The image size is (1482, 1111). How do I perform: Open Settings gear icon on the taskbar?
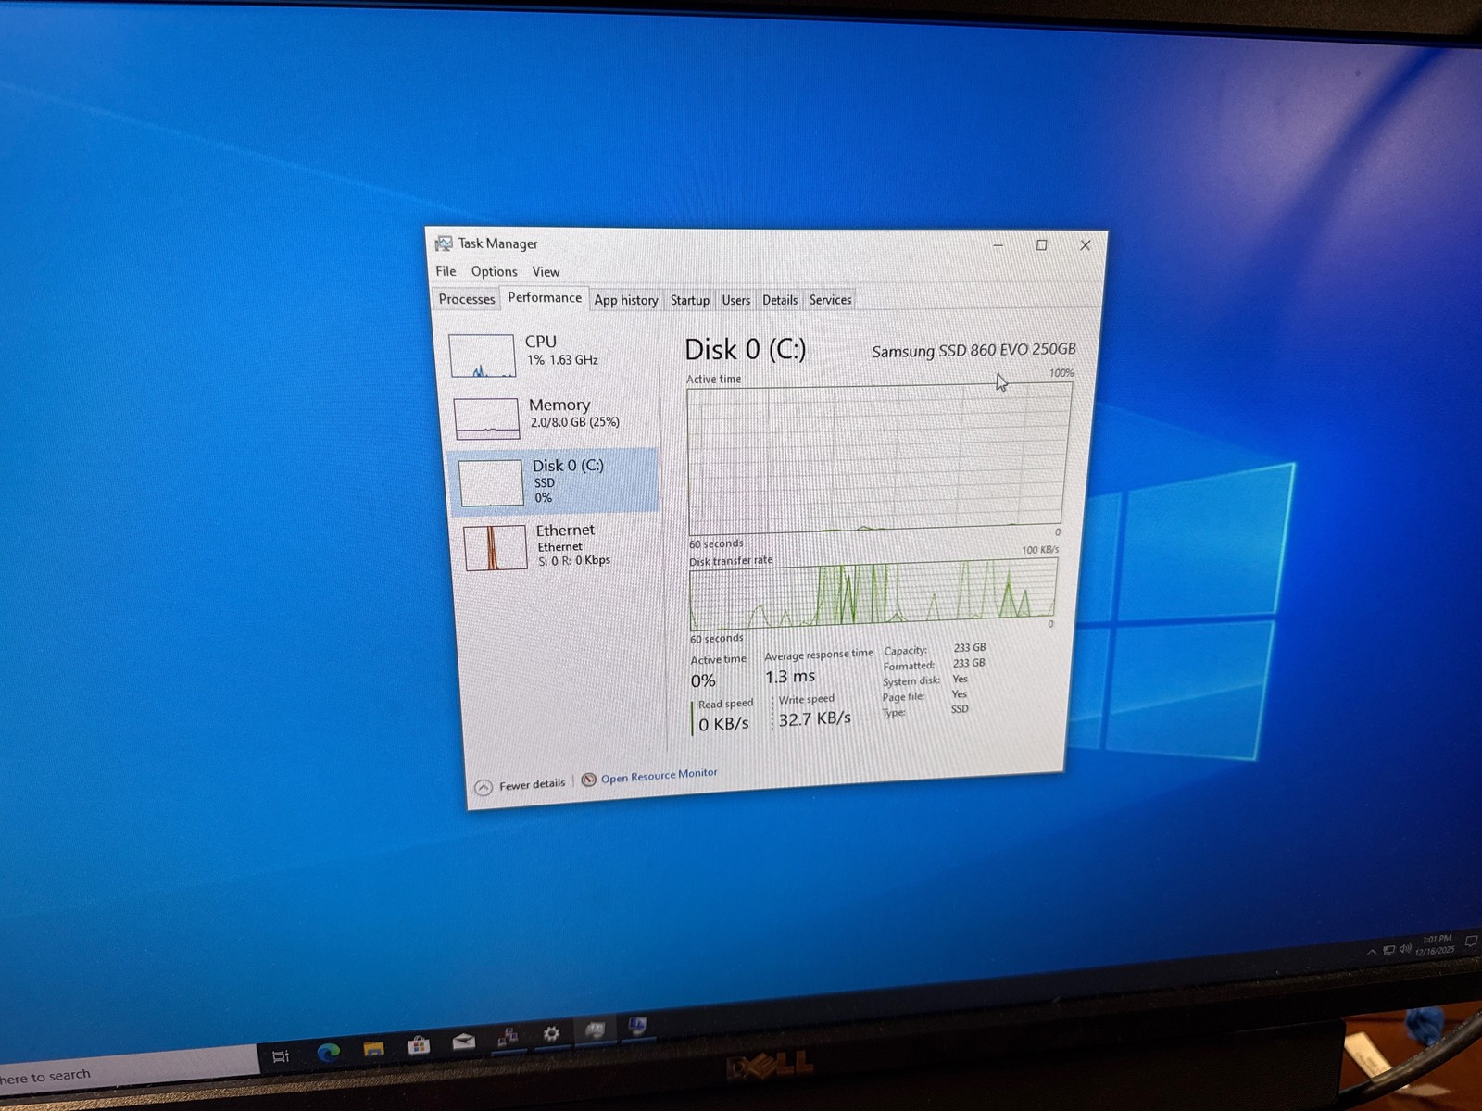[551, 1033]
